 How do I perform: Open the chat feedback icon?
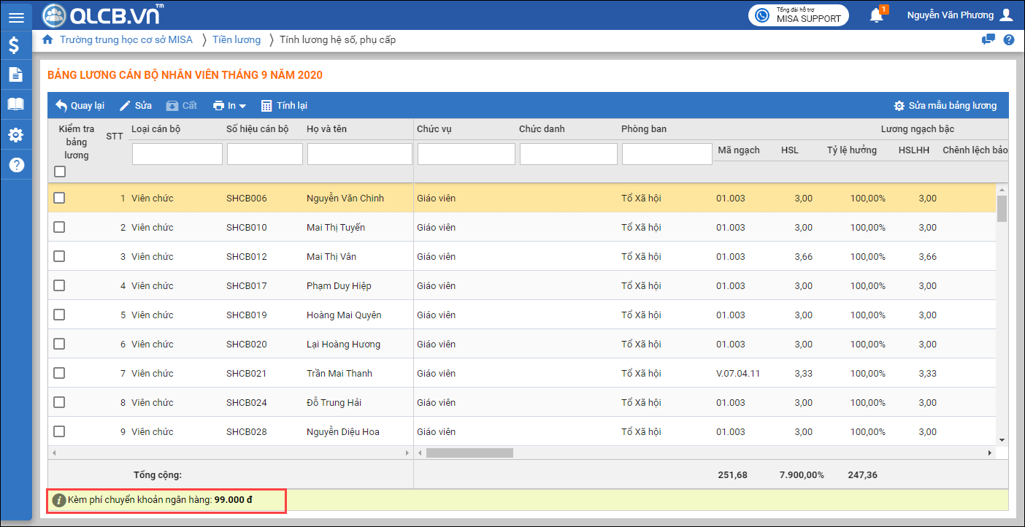[x=988, y=40]
